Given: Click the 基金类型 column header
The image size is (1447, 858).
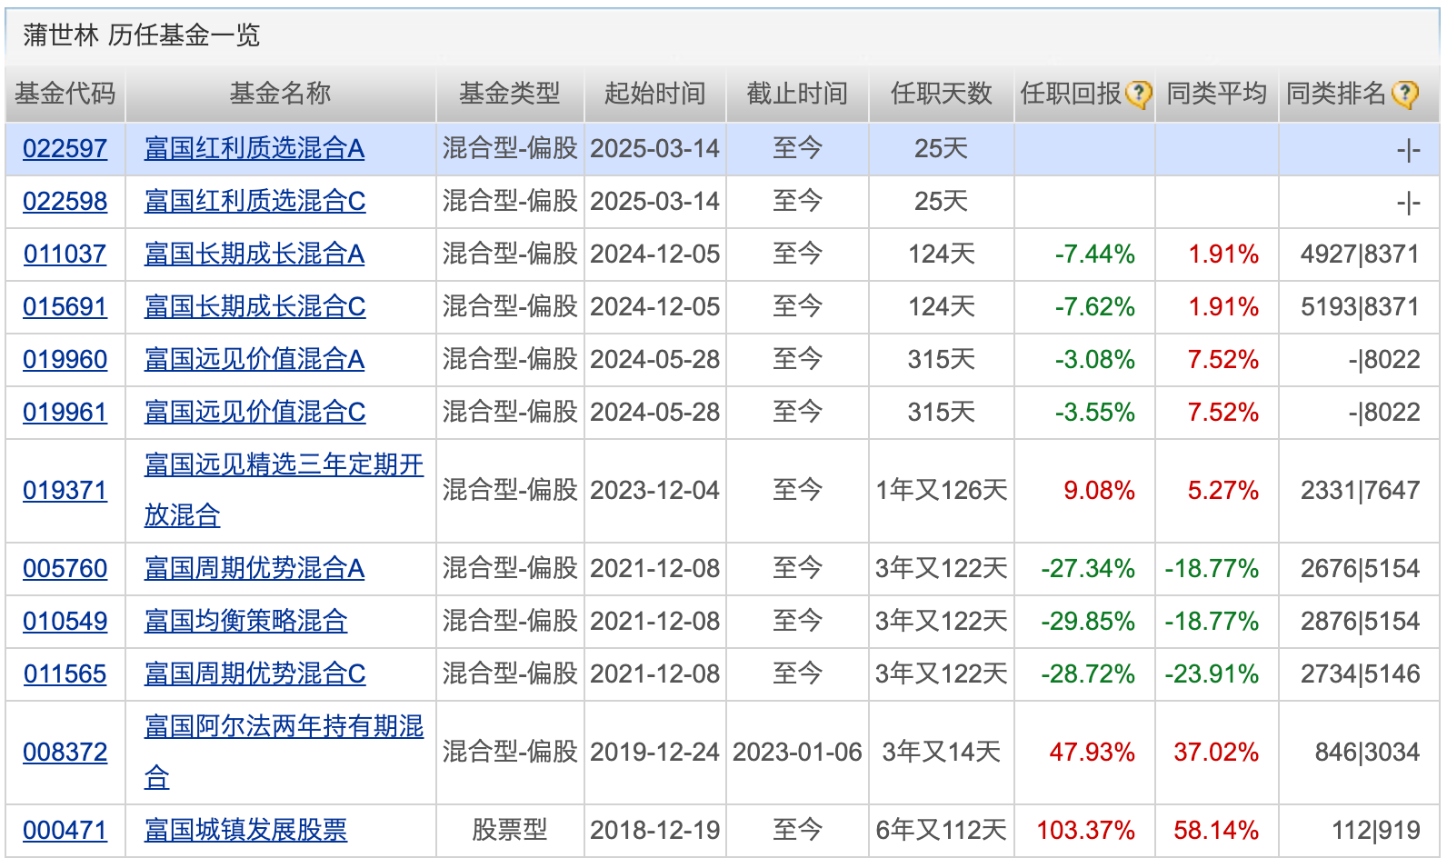Looking at the screenshot, I should click(510, 94).
